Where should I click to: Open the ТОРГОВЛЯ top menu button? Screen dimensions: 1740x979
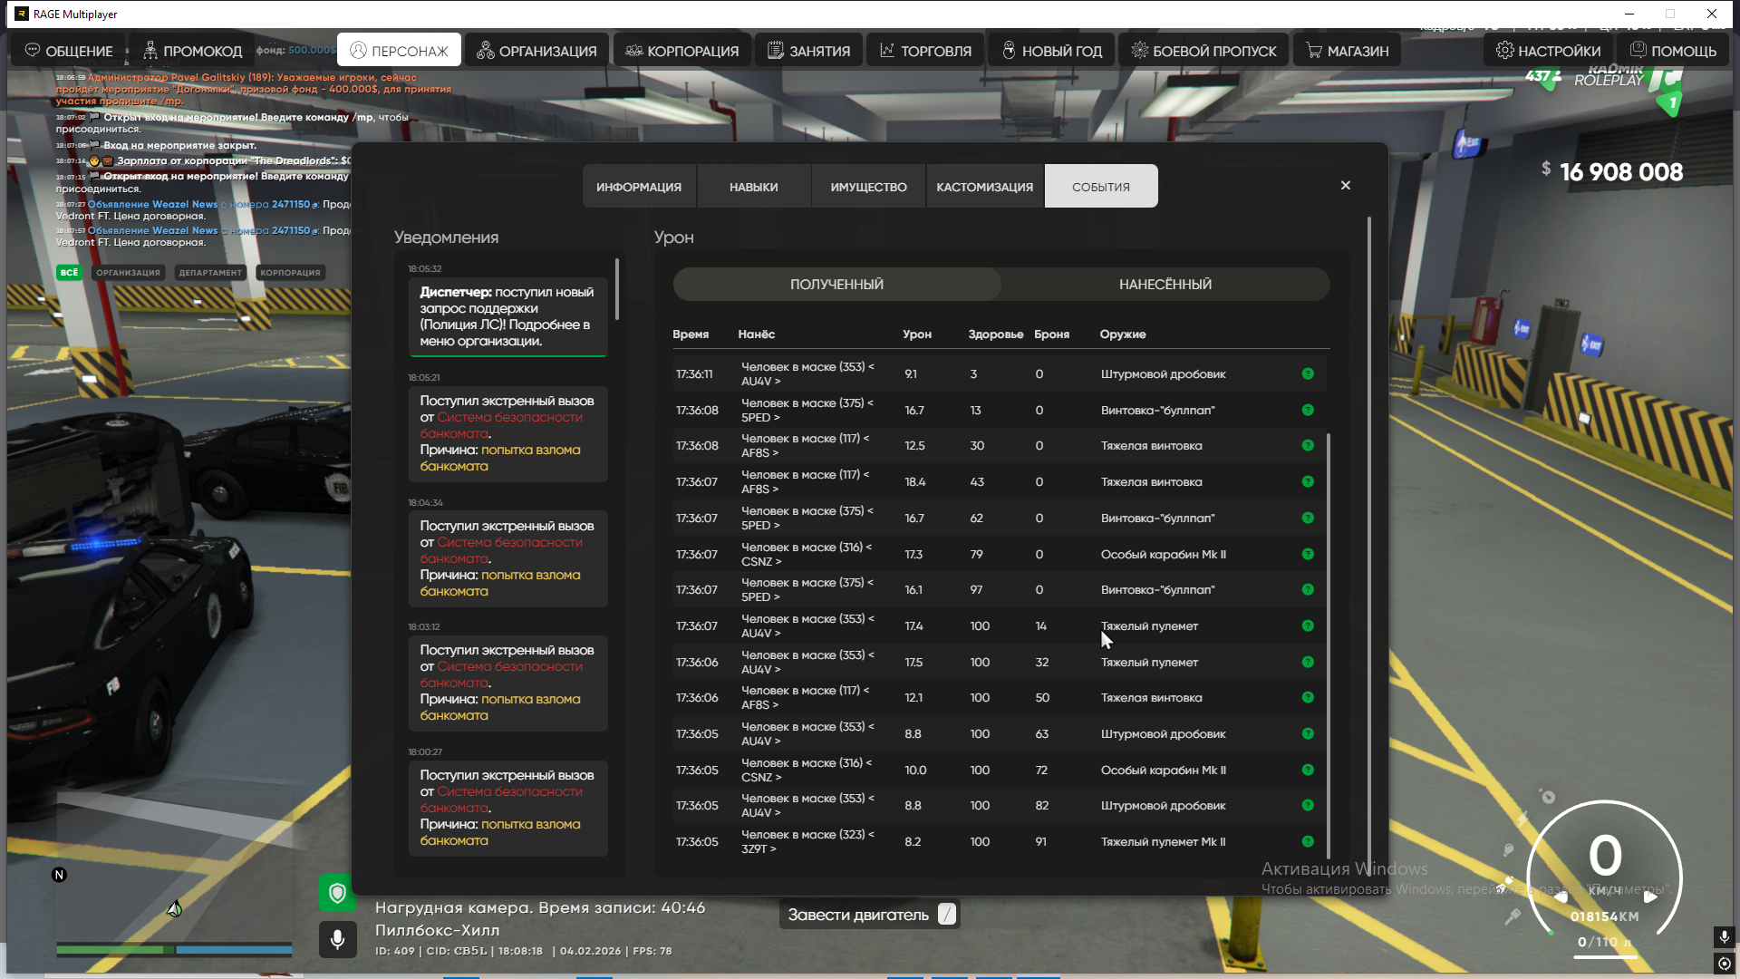coord(925,51)
